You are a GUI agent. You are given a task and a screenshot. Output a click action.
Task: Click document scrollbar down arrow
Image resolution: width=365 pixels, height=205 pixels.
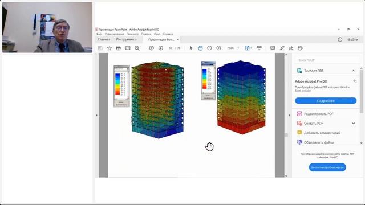pyautogui.click(x=286, y=176)
